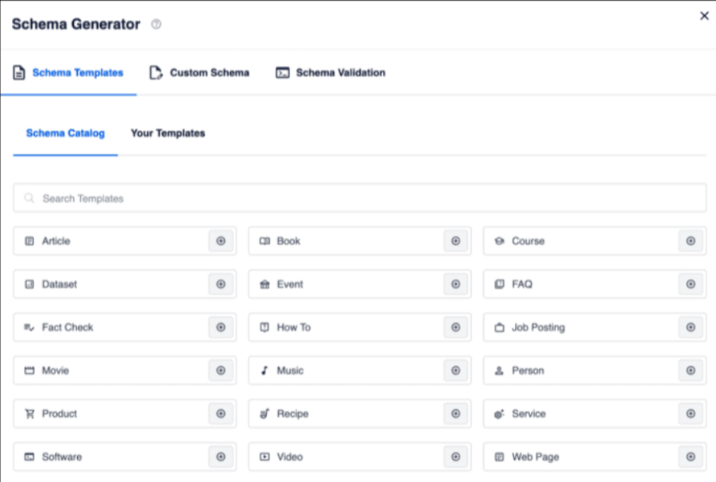Add the Fact Check schema template

coord(221,327)
